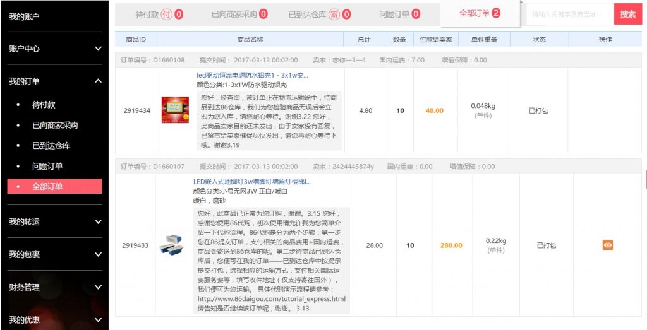Open the led驱动恒流电源防水铝壳 product link
Image resolution: width=647 pixels, height=330 pixels.
[252, 75]
